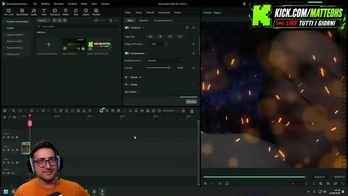Click the delete trash icon in timeline
Screen dimensions: 348x196
point(32,111)
